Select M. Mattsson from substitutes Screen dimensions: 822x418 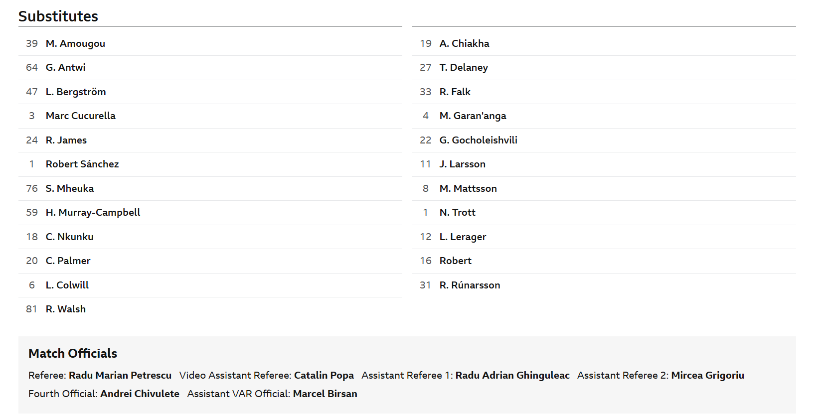click(x=468, y=188)
